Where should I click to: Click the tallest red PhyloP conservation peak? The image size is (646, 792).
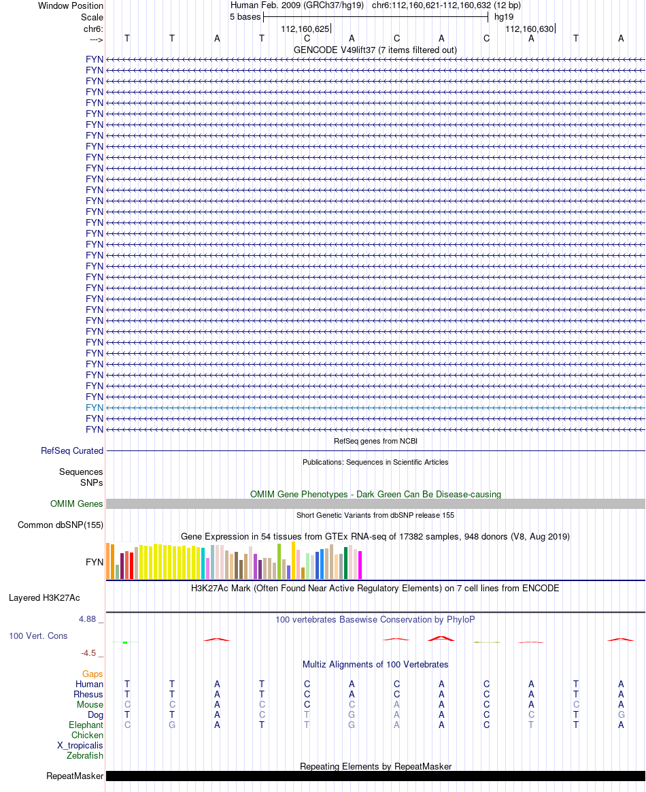coord(441,638)
